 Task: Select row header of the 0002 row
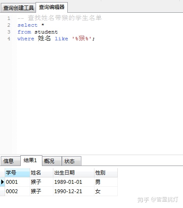click(3, 191)
